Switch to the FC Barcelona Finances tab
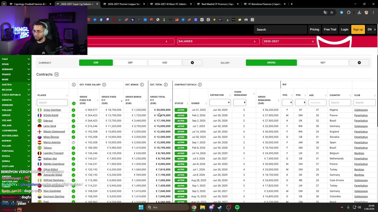 [264, 4]
